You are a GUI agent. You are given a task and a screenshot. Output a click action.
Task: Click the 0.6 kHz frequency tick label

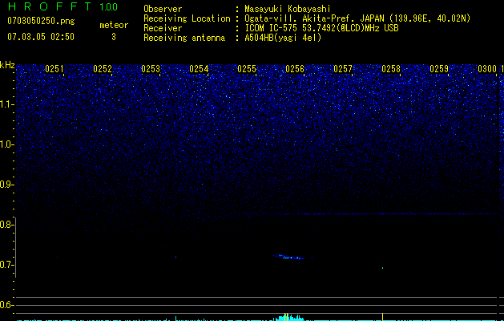6,305
